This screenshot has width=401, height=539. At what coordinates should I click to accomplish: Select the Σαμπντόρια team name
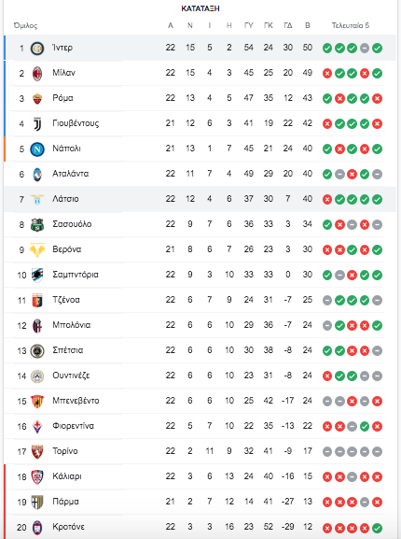[76, 275]
